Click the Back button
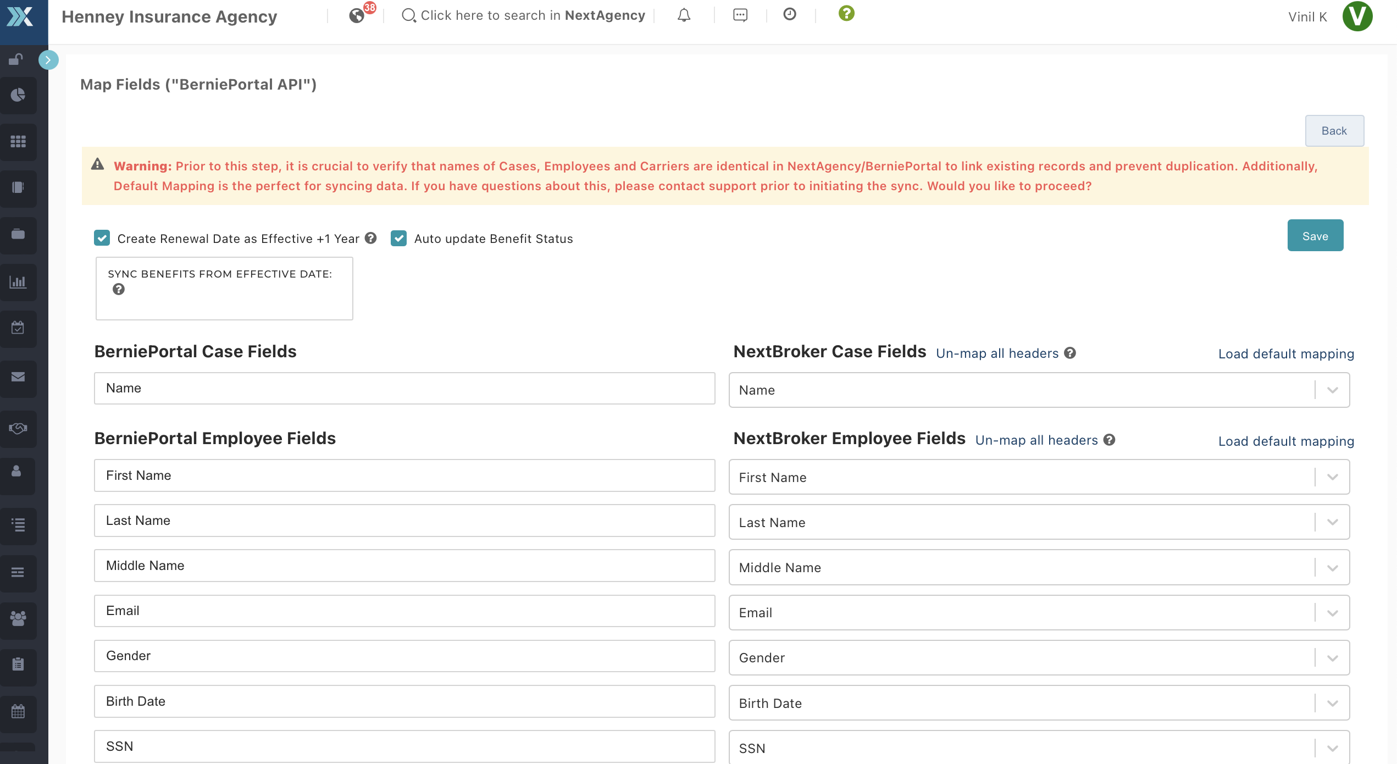 pyautogui.click(x=1334, y=130)
